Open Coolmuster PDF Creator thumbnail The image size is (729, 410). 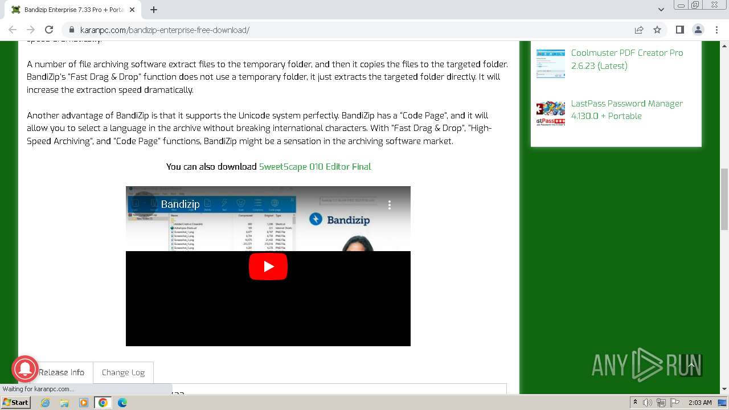click(551, 63)
